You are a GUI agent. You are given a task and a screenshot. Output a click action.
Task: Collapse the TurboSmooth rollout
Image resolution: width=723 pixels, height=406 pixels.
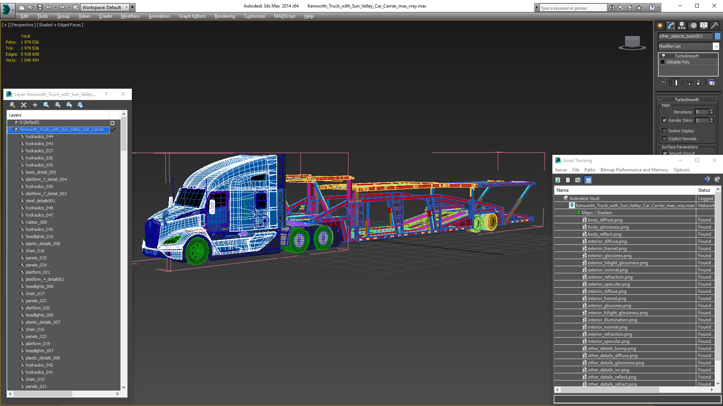[x=686, y=100]
